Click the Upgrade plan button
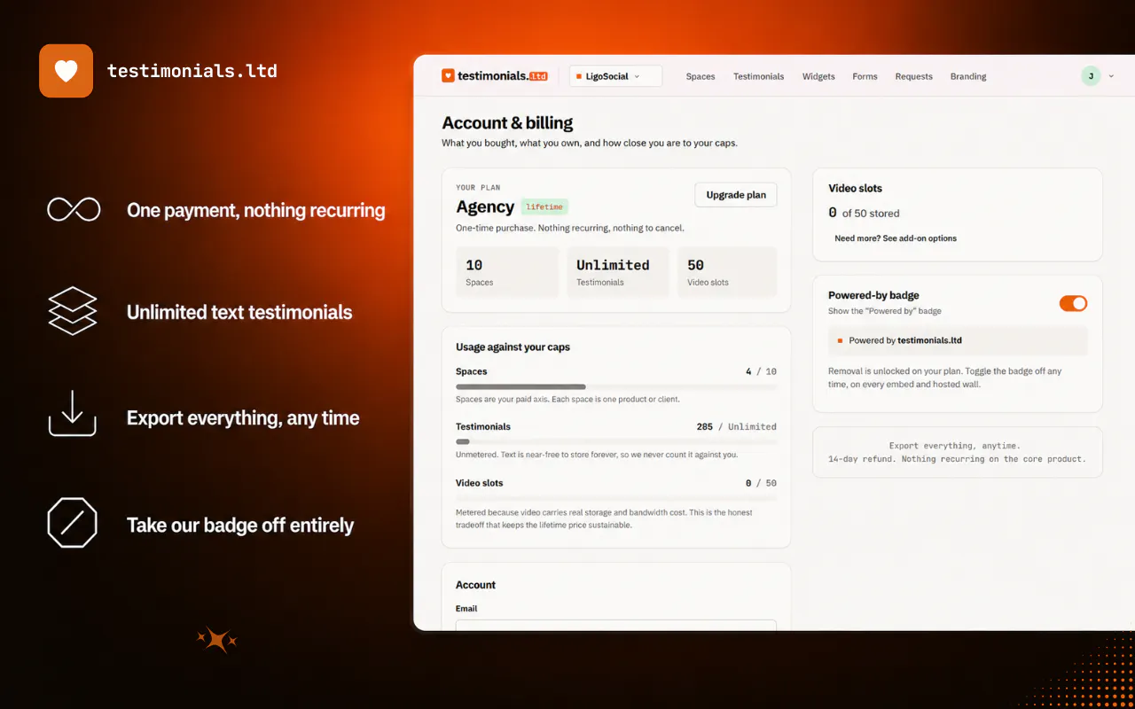This screenshot has height=709, width=1135. tap(736, 195)
